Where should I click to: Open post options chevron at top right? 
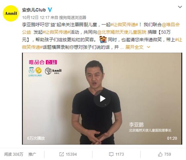click(x=180, y=7)
